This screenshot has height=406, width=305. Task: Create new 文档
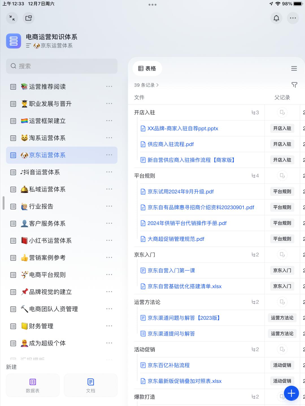91,385
